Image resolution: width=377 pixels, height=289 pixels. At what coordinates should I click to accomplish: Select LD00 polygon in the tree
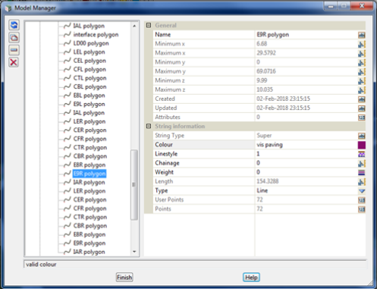pyautogui.click(x=91, y=43)
